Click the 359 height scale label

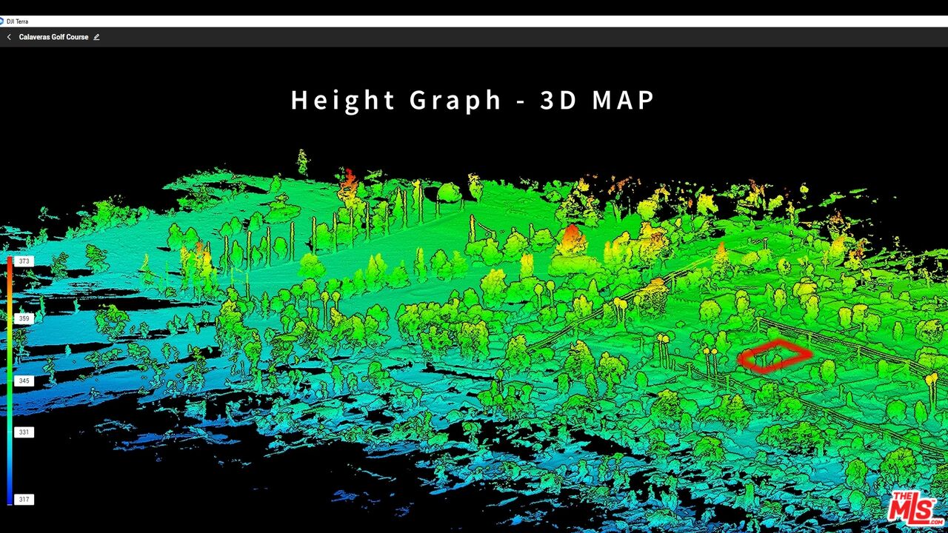click(24, 319)
